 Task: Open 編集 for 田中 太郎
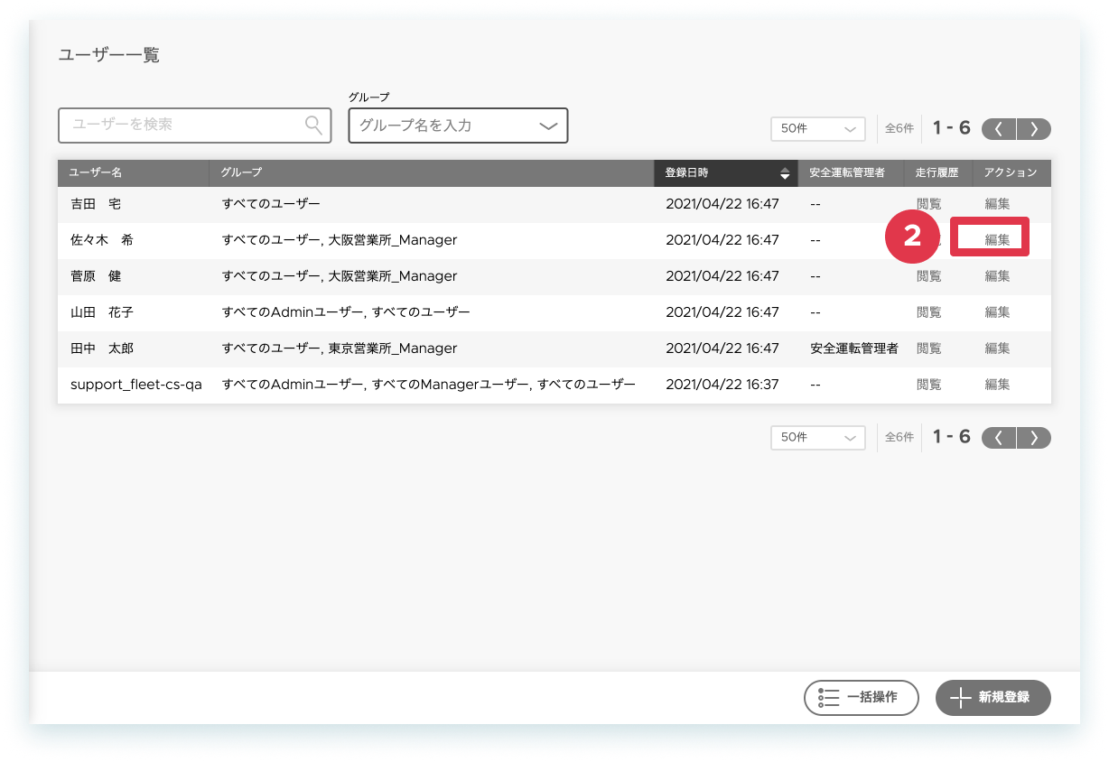tap(997, 348)
